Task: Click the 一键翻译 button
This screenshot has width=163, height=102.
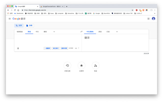Action: [48, 48]
